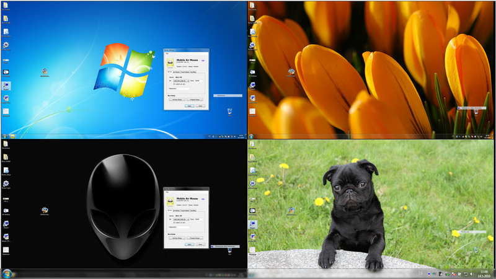Click tray icon with red X badge
Viewport: 496px width, 279px height.
[454, 274]
